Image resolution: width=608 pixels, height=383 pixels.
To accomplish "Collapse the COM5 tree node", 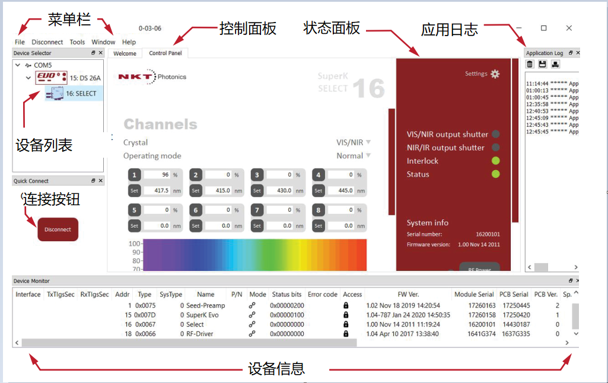I will (x=19, y=65).
